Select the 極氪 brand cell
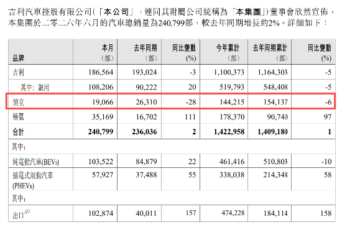This screenshot has width=342, height=227. [x=18, y=117]
